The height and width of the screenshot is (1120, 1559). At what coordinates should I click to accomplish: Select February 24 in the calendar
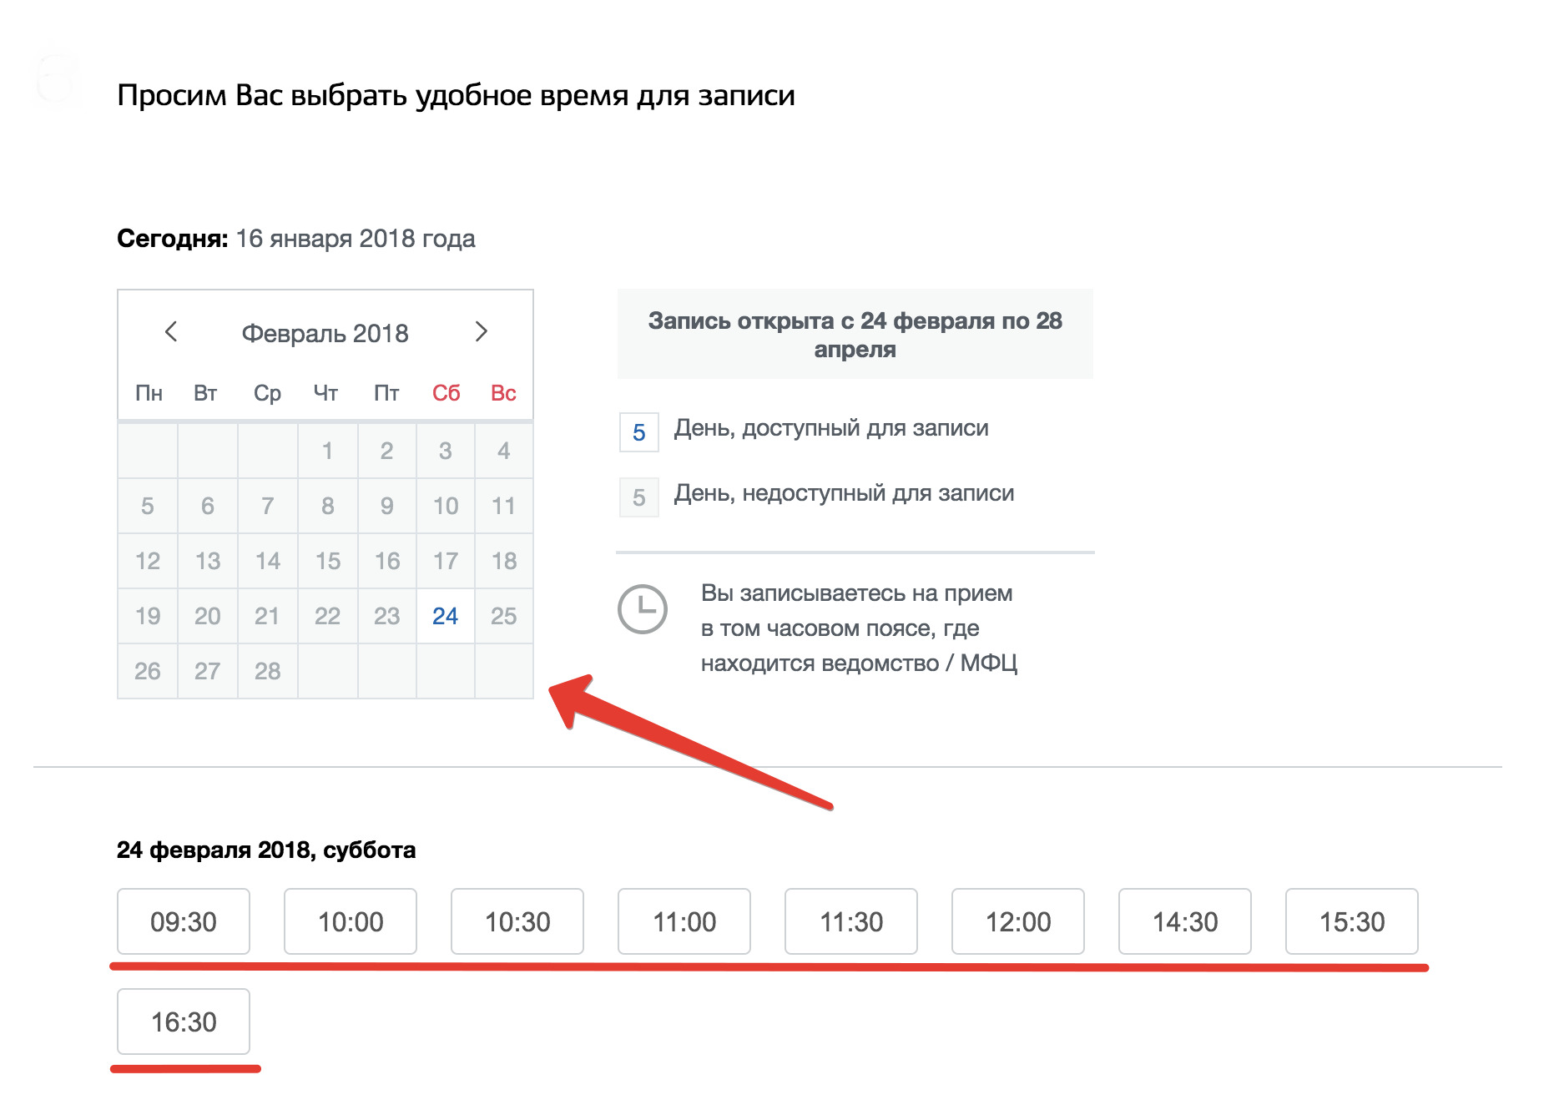pyautogui.click(x=445, y=616)
